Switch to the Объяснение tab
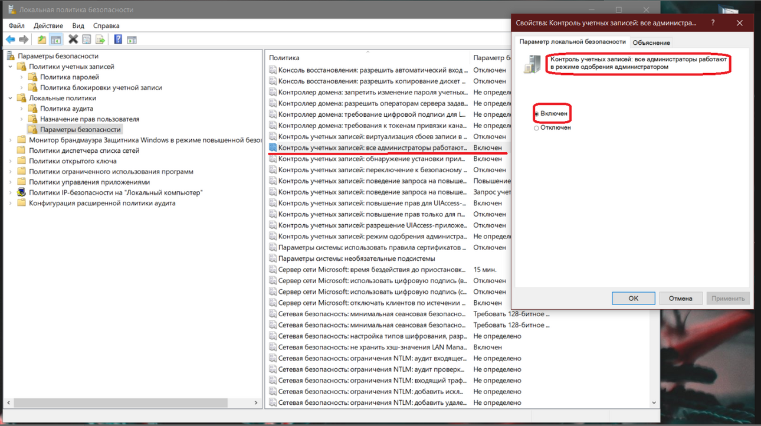Screen dimensions: 761x426 click(651, 43)
